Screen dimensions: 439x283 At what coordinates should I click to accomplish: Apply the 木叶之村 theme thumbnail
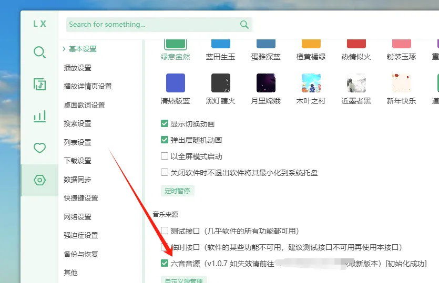[x=311, y=83]
